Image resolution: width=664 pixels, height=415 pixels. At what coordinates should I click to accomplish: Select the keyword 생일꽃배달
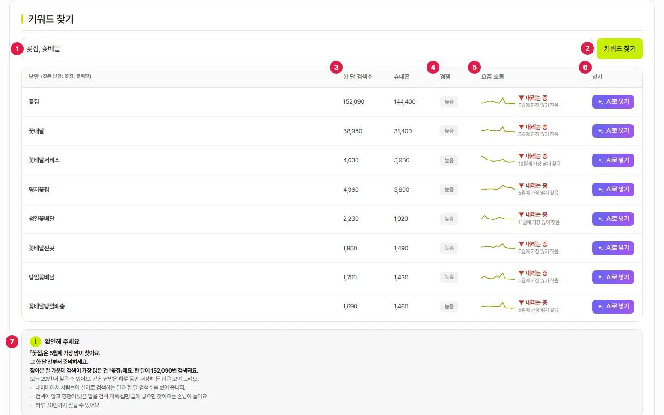41,219
